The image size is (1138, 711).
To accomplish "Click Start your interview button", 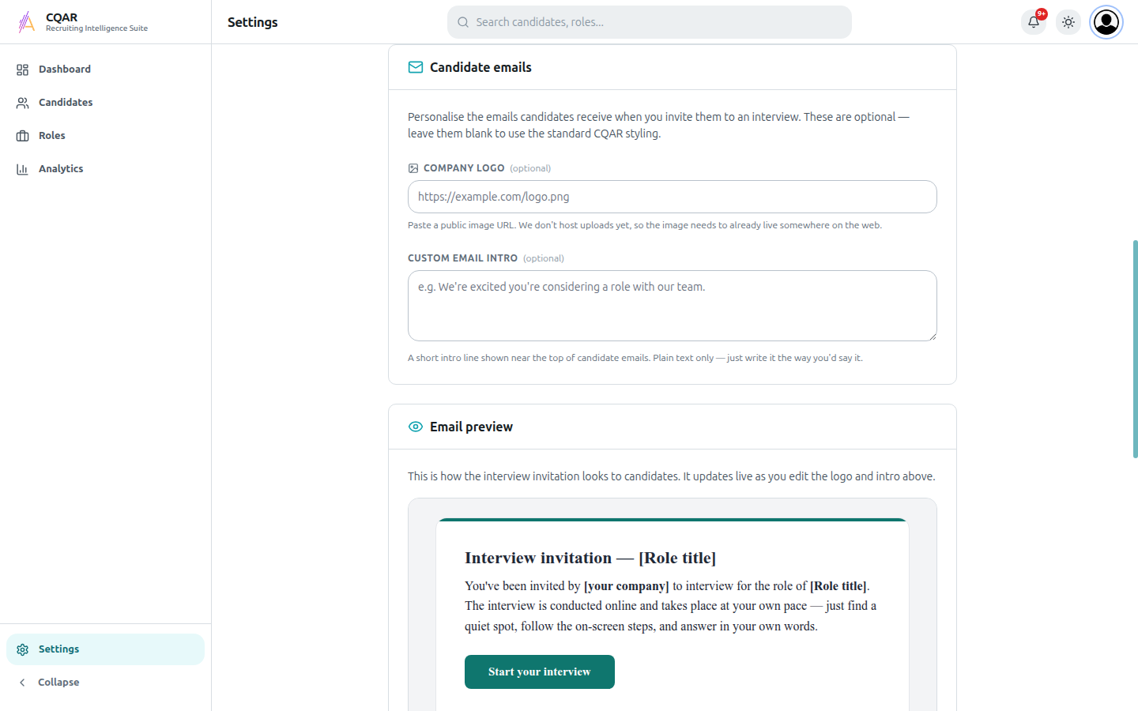I will 540,671.
